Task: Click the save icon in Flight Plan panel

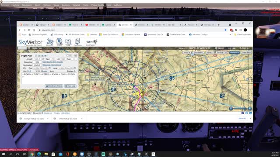Action: pyautogui.click(x=42, y=56)
